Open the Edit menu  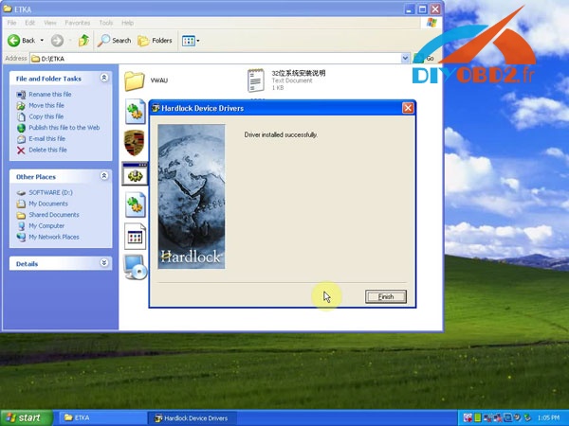click(x=29, y=23)
